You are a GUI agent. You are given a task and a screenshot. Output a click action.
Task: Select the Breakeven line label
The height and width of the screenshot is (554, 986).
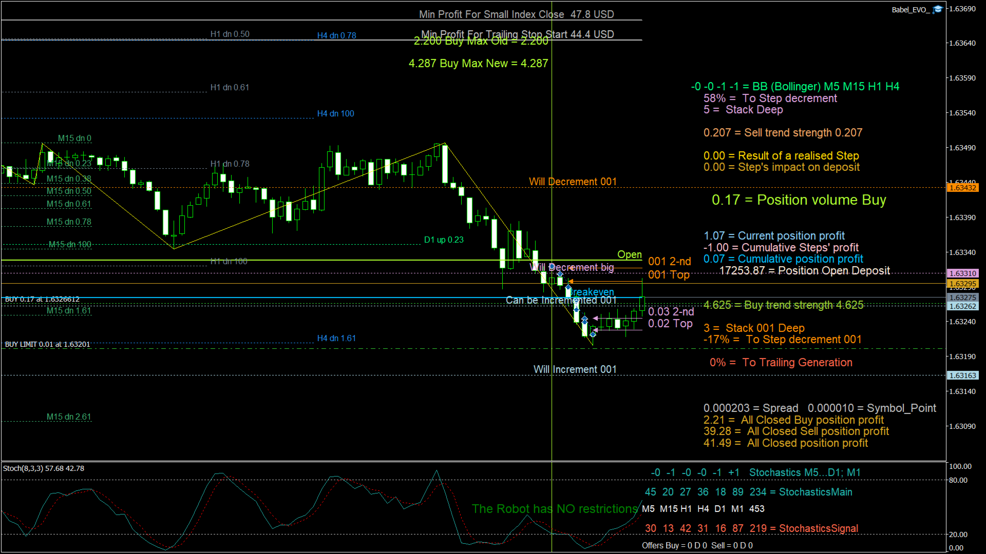click(591, 292)
